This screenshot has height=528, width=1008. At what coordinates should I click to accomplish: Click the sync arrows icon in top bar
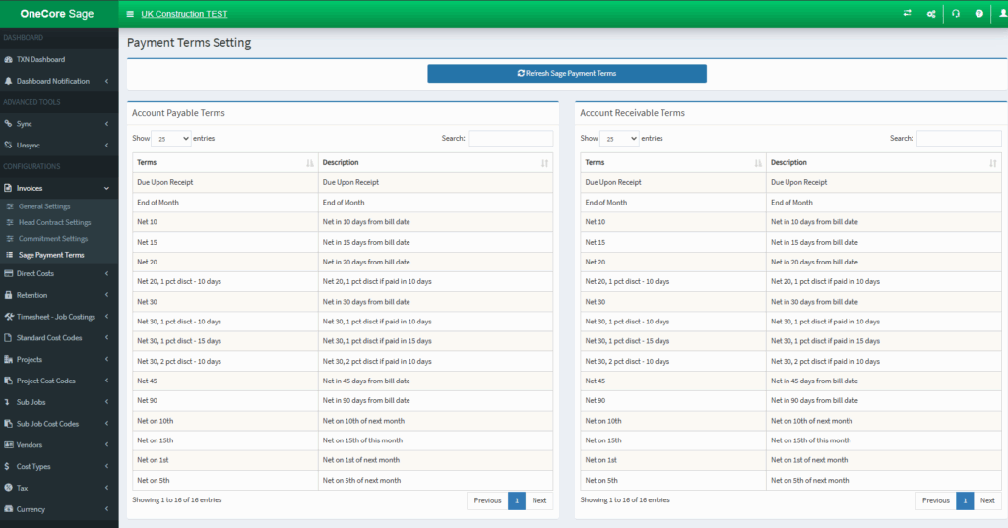[907, 13]
